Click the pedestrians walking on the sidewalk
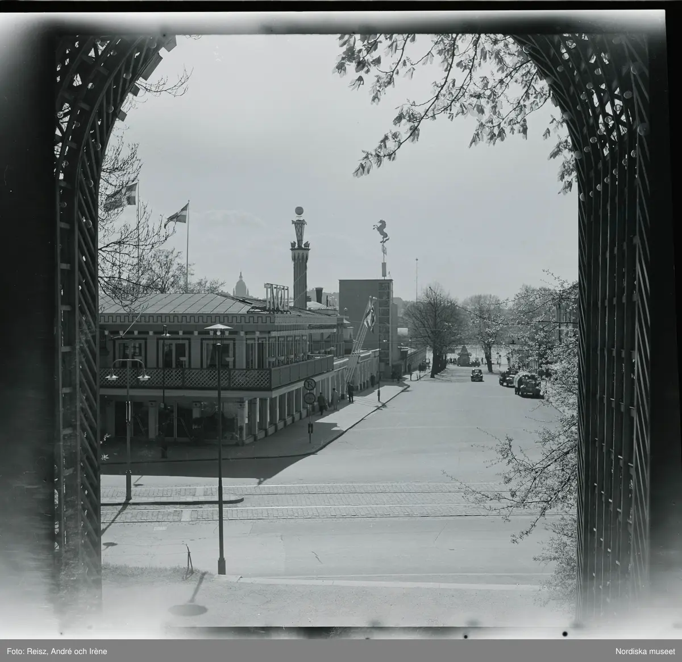The image size is (682, 662). pos(322,403)
